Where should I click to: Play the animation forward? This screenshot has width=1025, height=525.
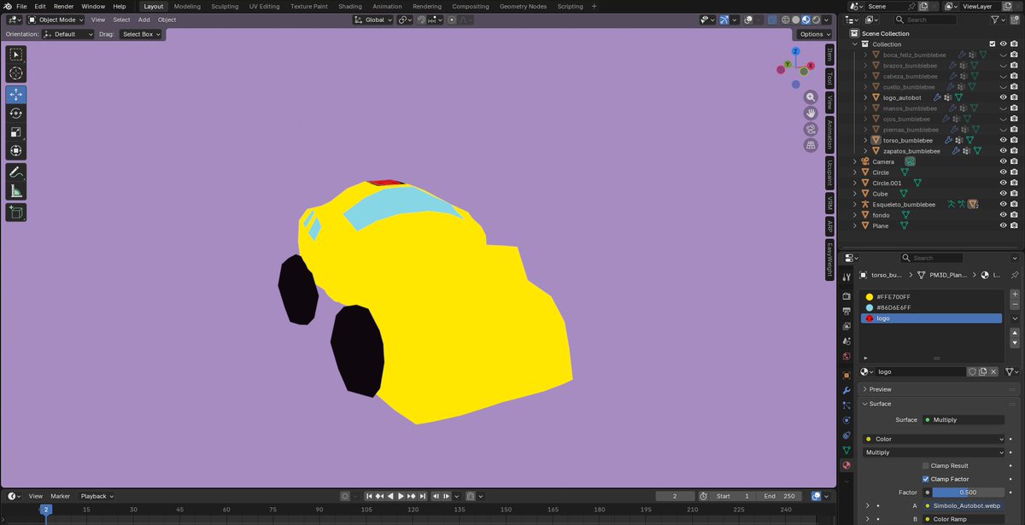coord(401,496)
